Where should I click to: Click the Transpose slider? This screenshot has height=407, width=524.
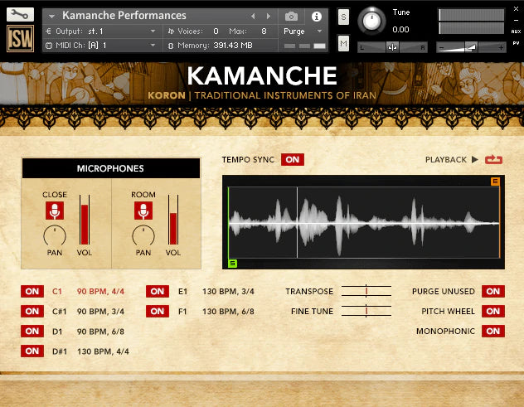coord(366,291)
